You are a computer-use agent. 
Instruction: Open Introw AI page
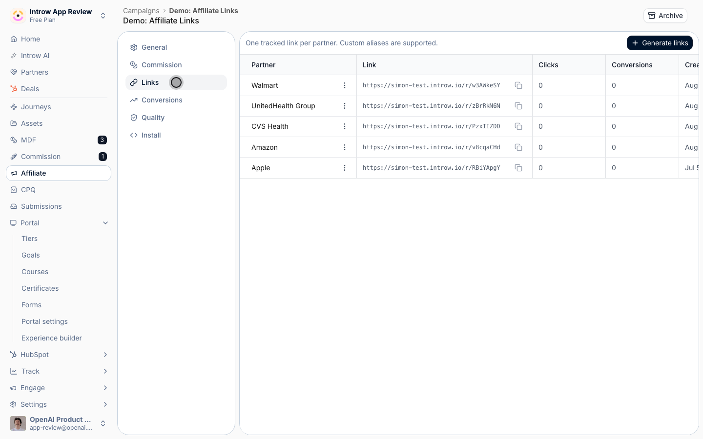click(59, 56)
